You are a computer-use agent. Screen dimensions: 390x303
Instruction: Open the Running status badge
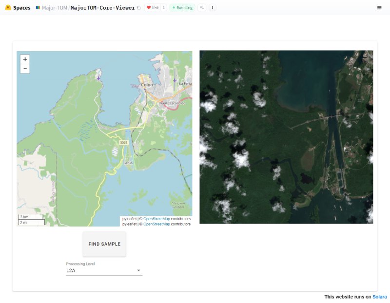click(182, 8)
